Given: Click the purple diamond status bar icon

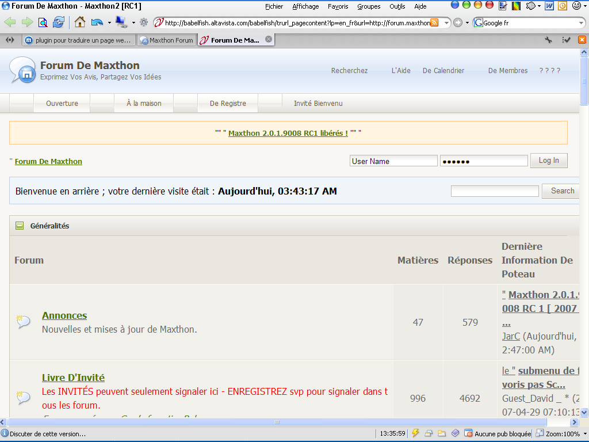Looking at the screenshot, I should point(455,433).
